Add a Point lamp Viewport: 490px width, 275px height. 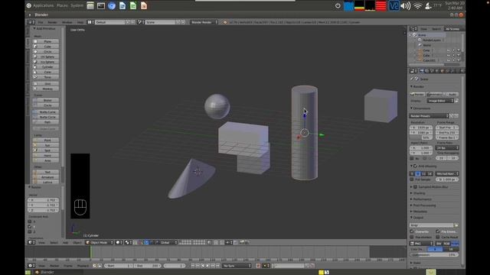tap(46, 141)
